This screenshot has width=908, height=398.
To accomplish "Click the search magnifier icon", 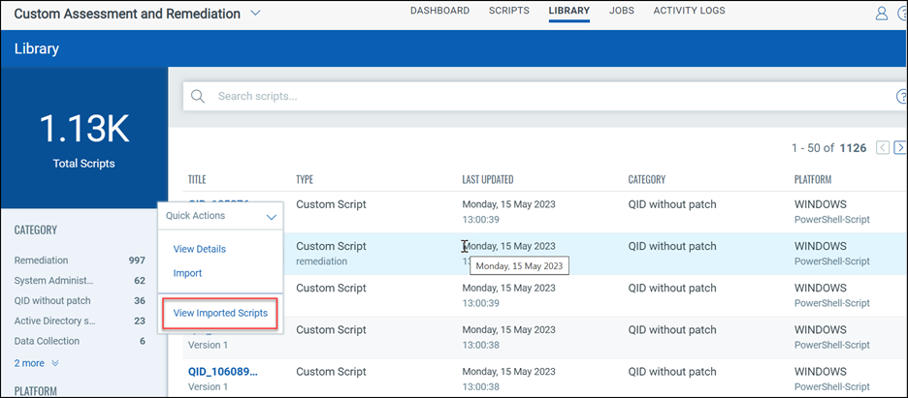I will pyautogui.click(x=198, y=97).
